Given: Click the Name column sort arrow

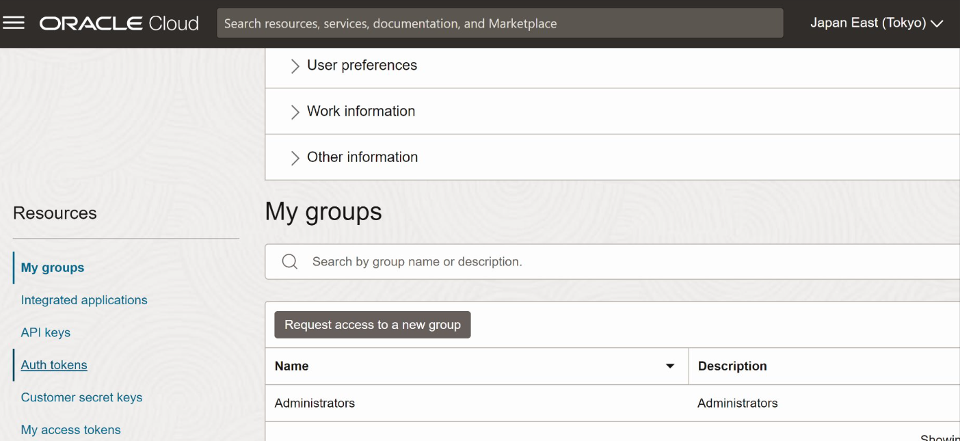Looking at the screenshot, I should coord(670,366).
